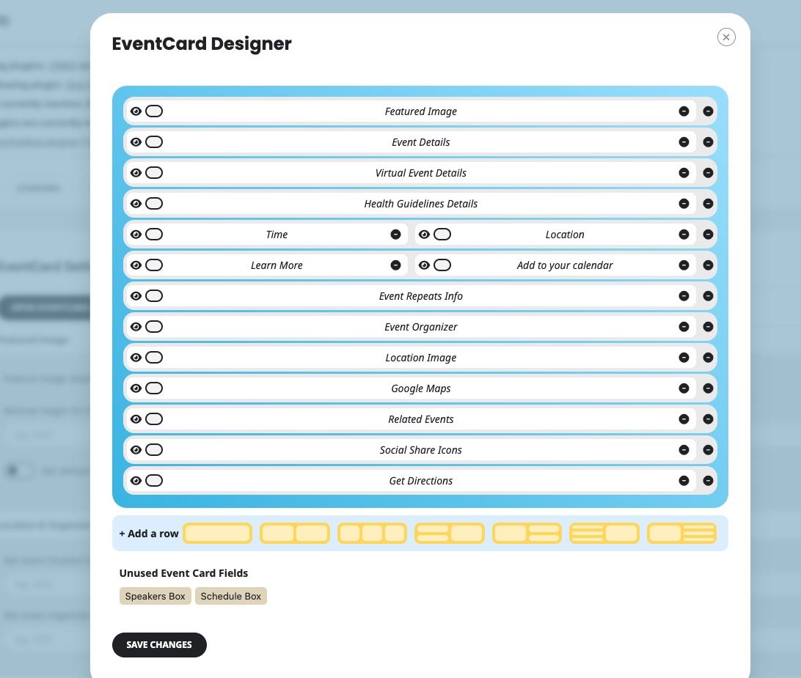Toggle the switch next to Get Directions
The image size is (801, 678).
[154, 480]
